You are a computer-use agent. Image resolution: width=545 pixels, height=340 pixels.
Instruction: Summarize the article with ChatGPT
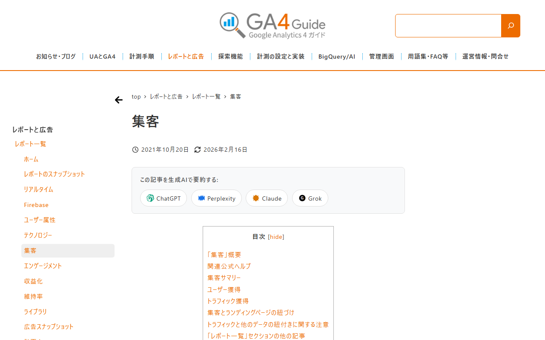(x=163, y=198)
